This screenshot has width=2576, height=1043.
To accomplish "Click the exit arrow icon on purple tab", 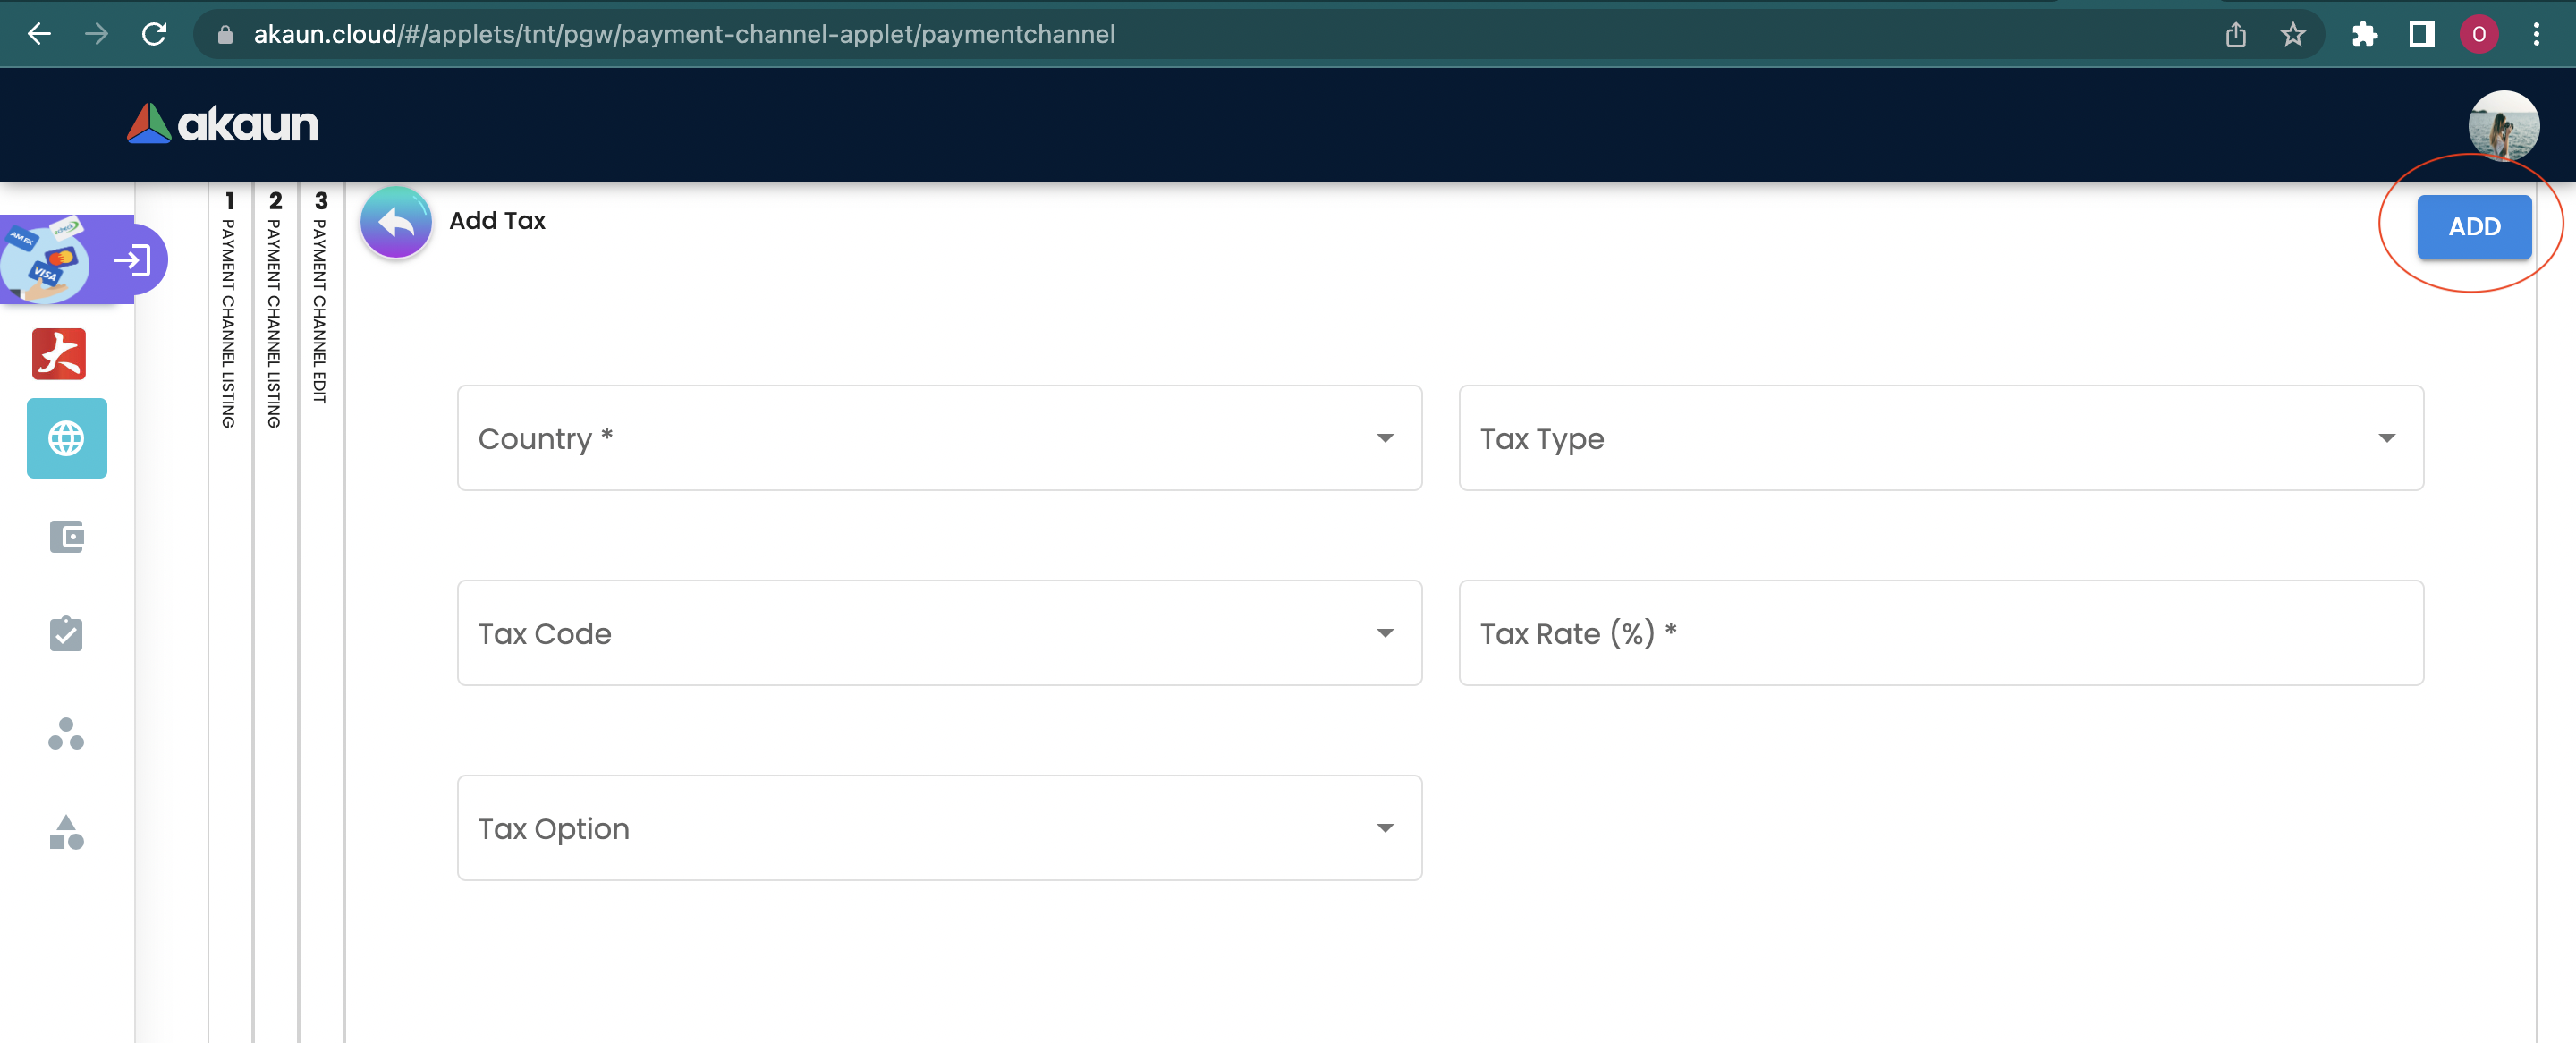I will 132,261.
